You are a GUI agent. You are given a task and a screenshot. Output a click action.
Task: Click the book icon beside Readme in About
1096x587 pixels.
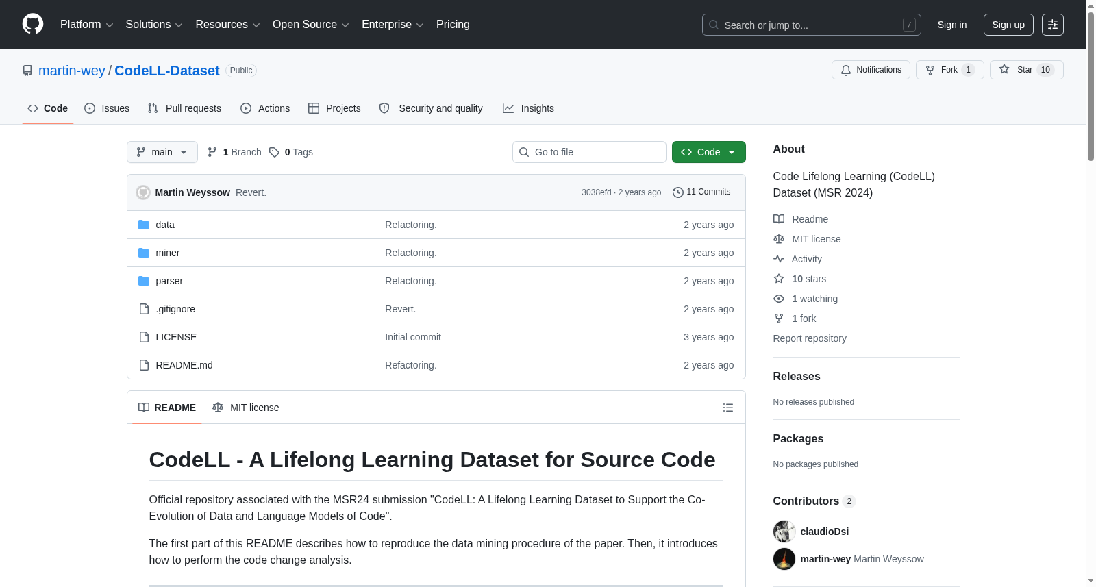pyautogui.click(x=779, y=219)
